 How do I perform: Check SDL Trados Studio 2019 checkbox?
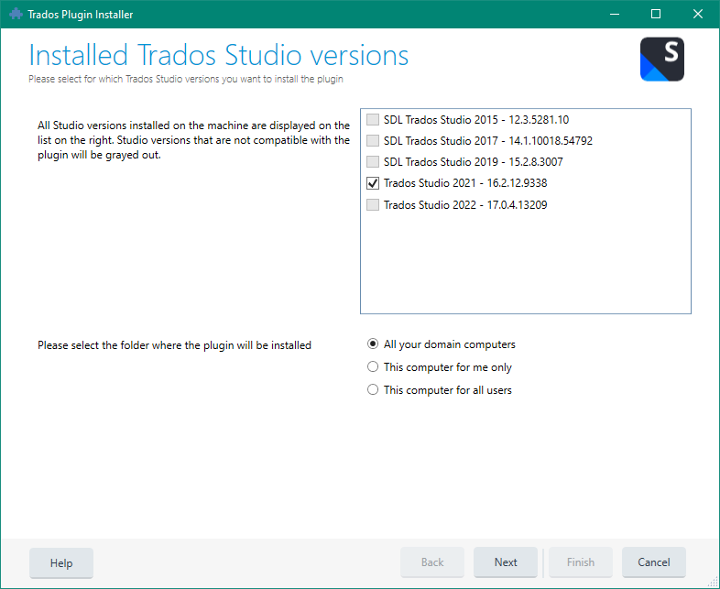tap(373, 161)
